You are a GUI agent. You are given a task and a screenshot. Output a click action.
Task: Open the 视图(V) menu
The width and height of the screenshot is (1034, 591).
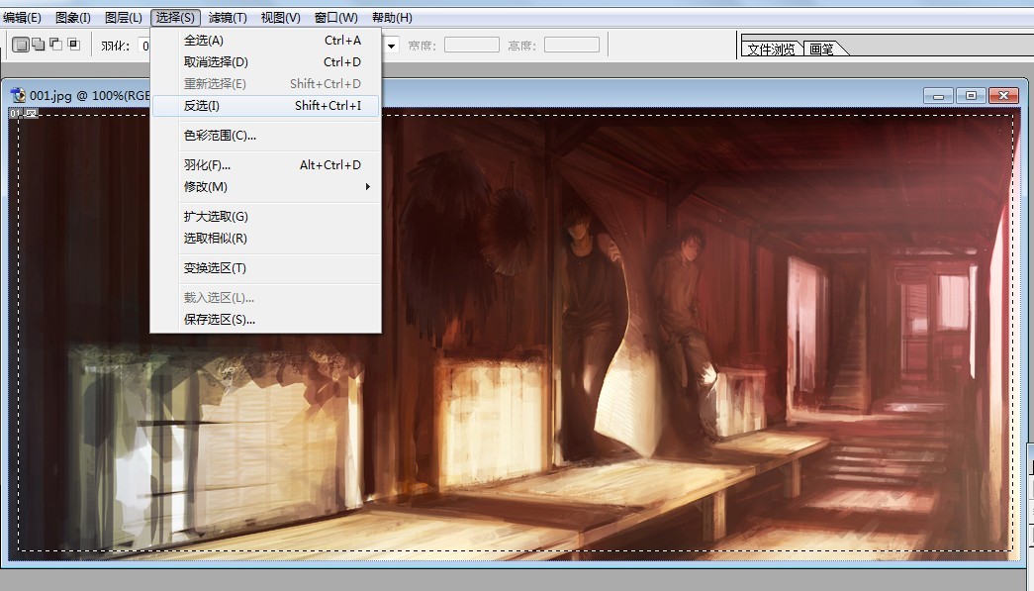pyautogui.click(x=280, y=18)
